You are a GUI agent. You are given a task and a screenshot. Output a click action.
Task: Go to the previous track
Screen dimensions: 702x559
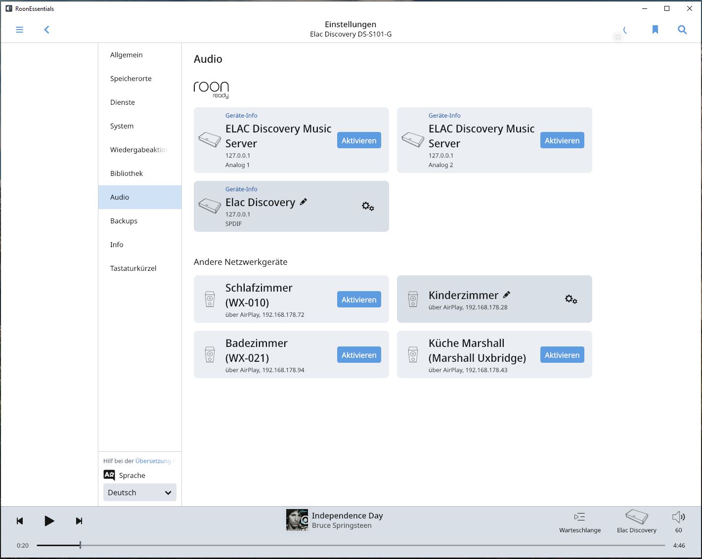point(20,521)
